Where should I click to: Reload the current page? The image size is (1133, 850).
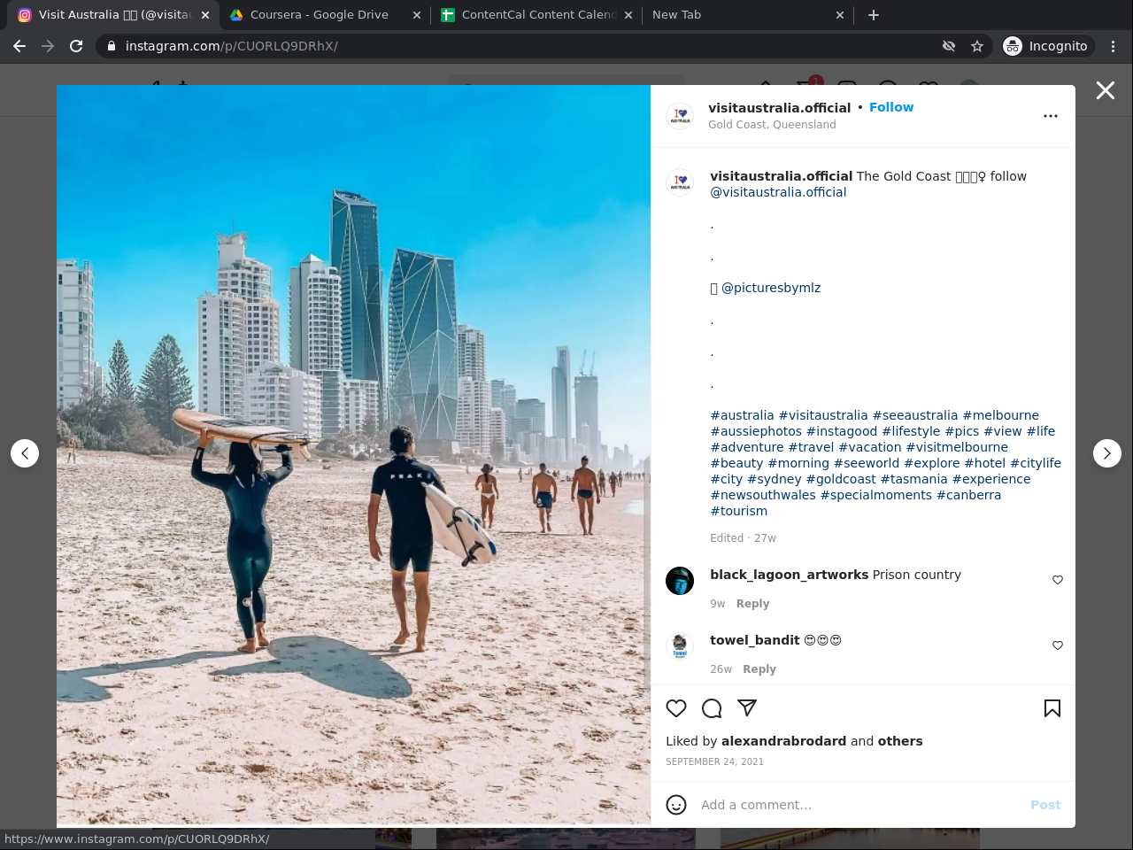point(76,46)
